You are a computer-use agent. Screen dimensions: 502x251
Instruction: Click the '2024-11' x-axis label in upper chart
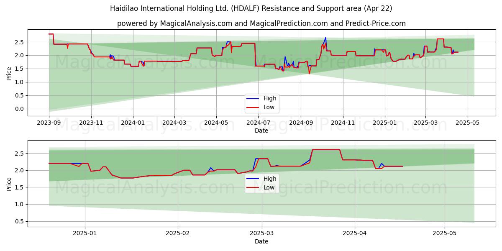[x=343, y=123]
